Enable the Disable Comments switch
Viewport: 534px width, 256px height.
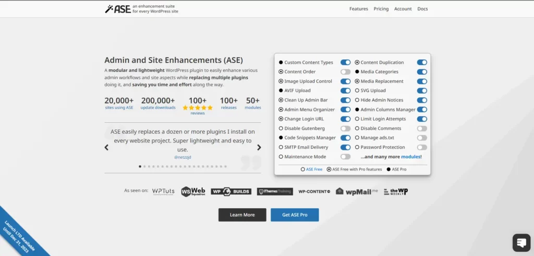[422, 129]
